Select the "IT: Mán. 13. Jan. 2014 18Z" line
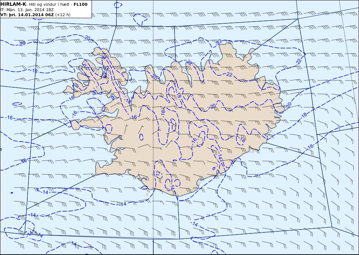359x255 pixels. click(27, 10)
